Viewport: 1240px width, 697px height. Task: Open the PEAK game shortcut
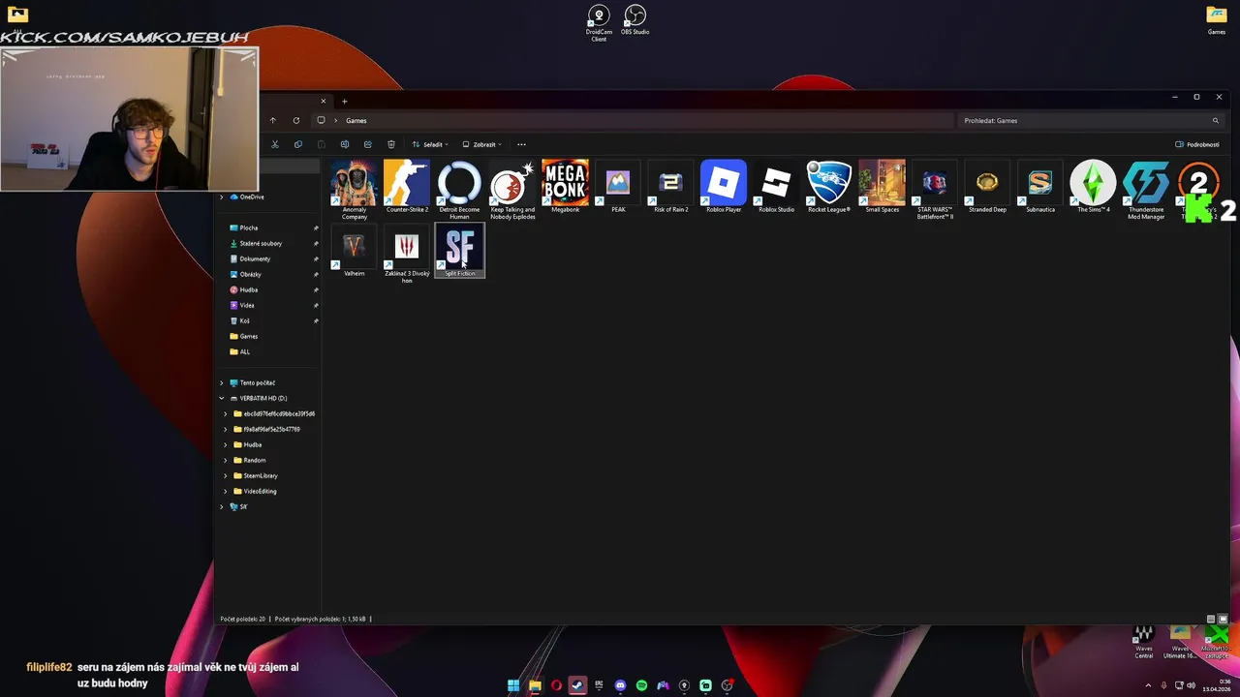click(x=618, y=187)
